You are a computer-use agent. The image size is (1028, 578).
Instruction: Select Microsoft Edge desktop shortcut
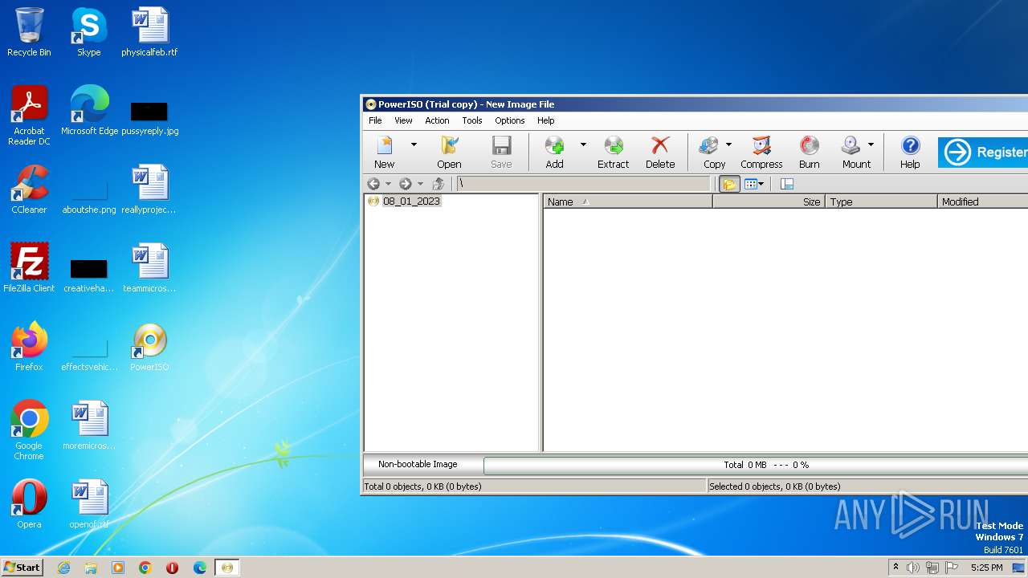(x=89, y=111)
